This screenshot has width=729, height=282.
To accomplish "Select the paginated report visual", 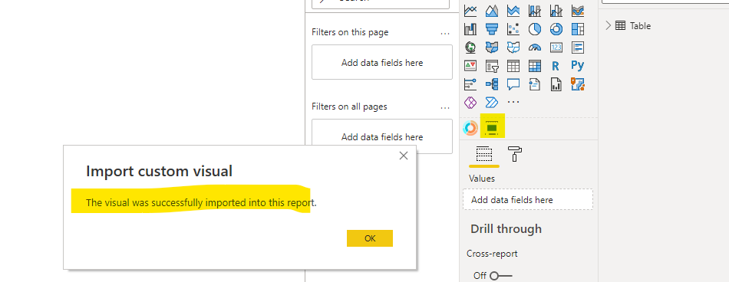I will (556, 84).
